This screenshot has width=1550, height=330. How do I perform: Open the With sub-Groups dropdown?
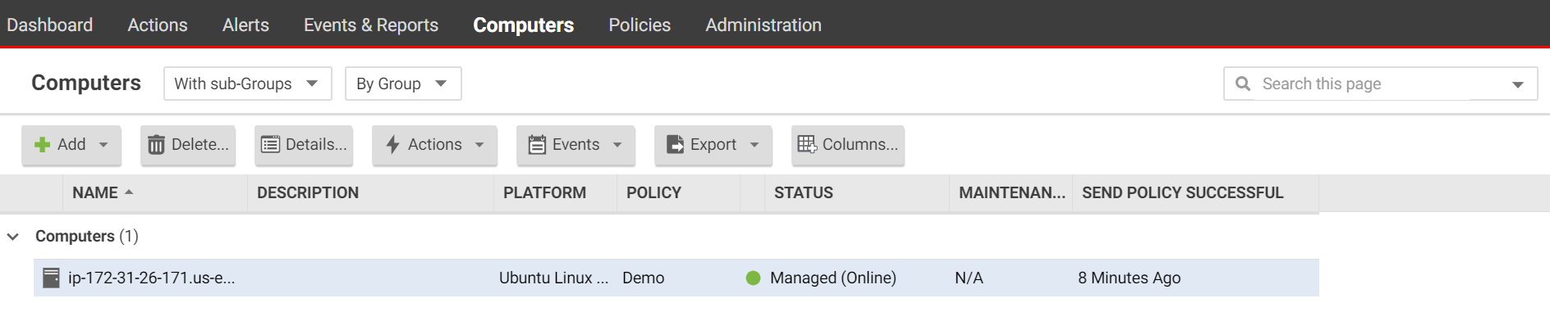(247, 84)
